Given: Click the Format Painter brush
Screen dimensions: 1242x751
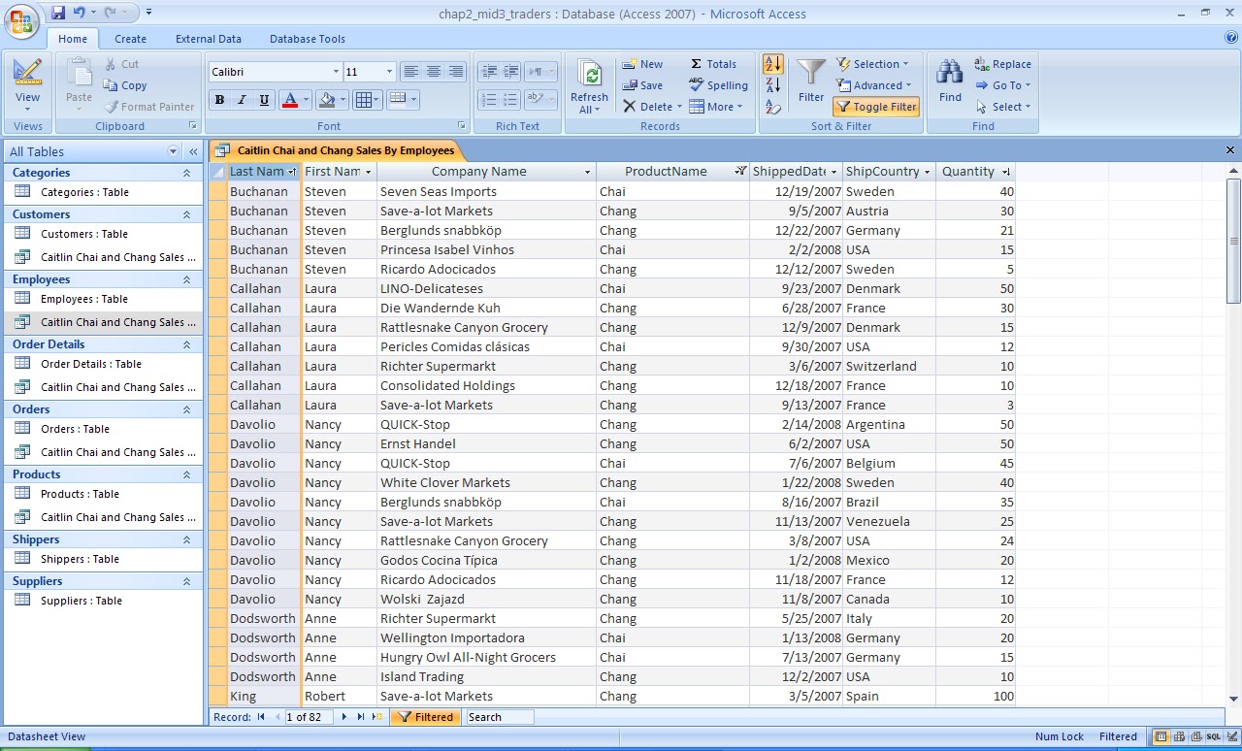Looking at the screenshot, I should pos(112,107).
